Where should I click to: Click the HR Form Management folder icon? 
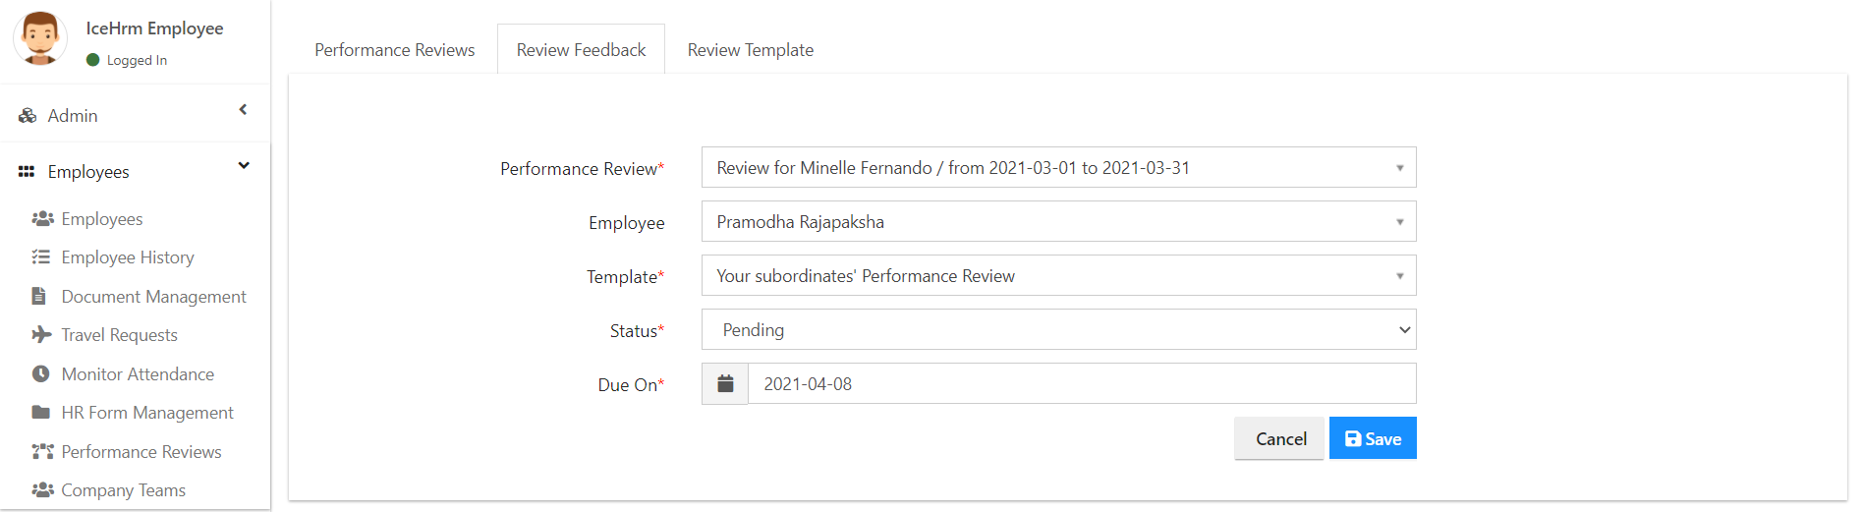pyautogui.click(x=40, y=413)
